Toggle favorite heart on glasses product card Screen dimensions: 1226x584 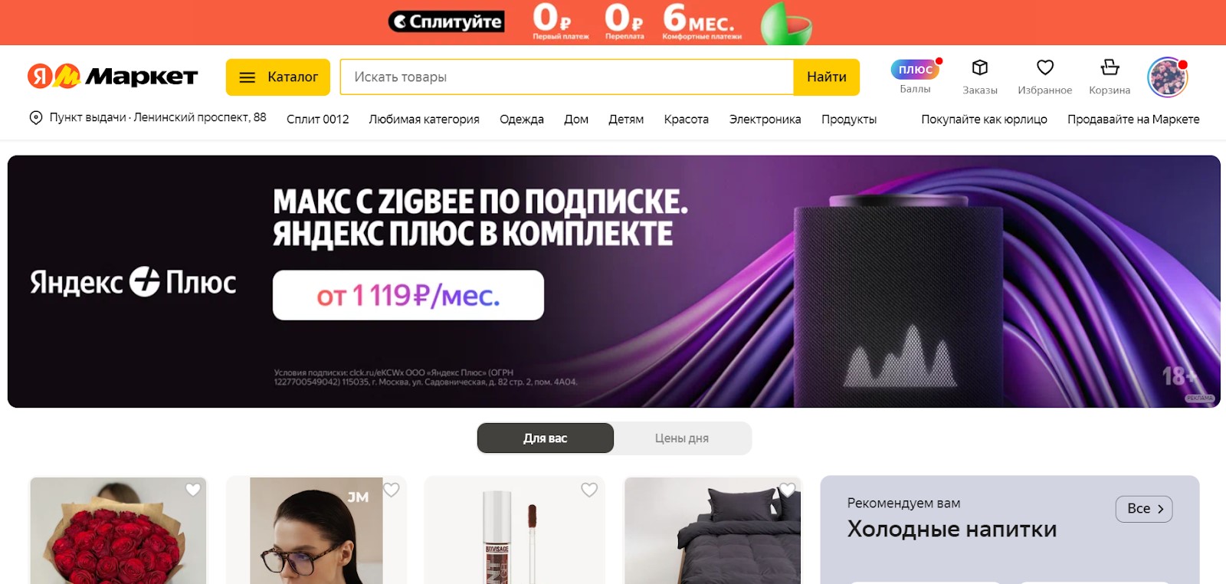[392, 489]
